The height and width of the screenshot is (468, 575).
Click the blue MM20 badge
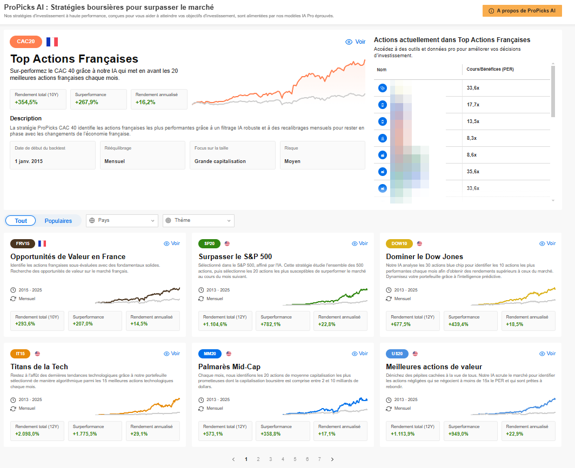tap(210, 354)
